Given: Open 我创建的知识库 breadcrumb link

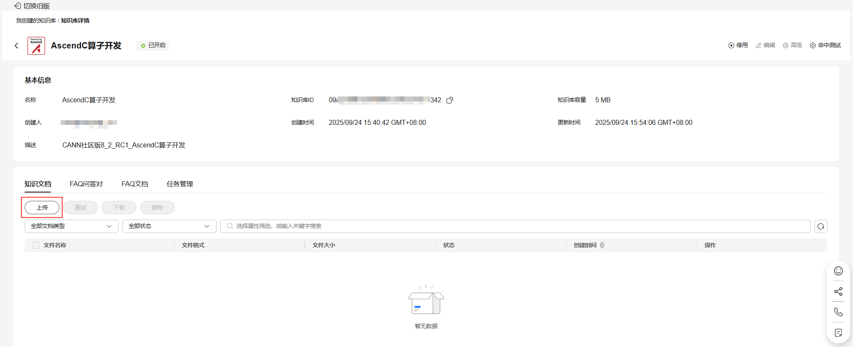Looking at the screenshot, I should point(36,20).
